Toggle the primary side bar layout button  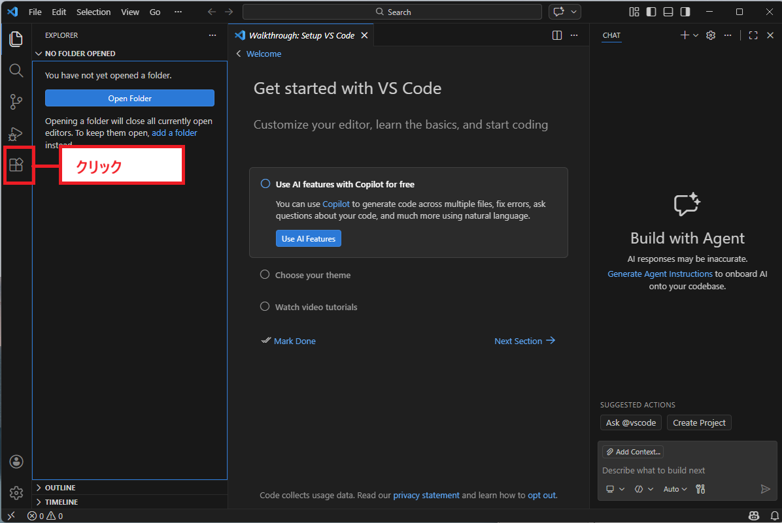651,12
